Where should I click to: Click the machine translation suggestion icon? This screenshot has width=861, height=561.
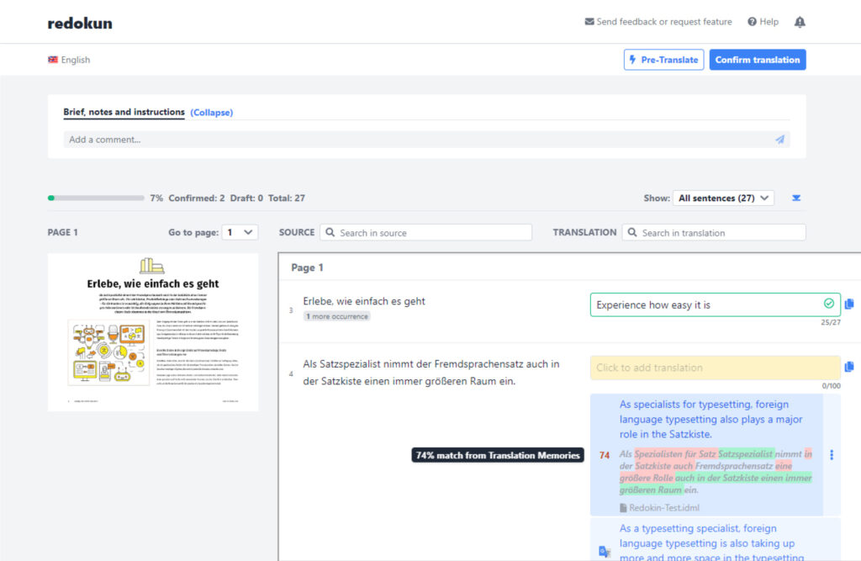(604, 551)
